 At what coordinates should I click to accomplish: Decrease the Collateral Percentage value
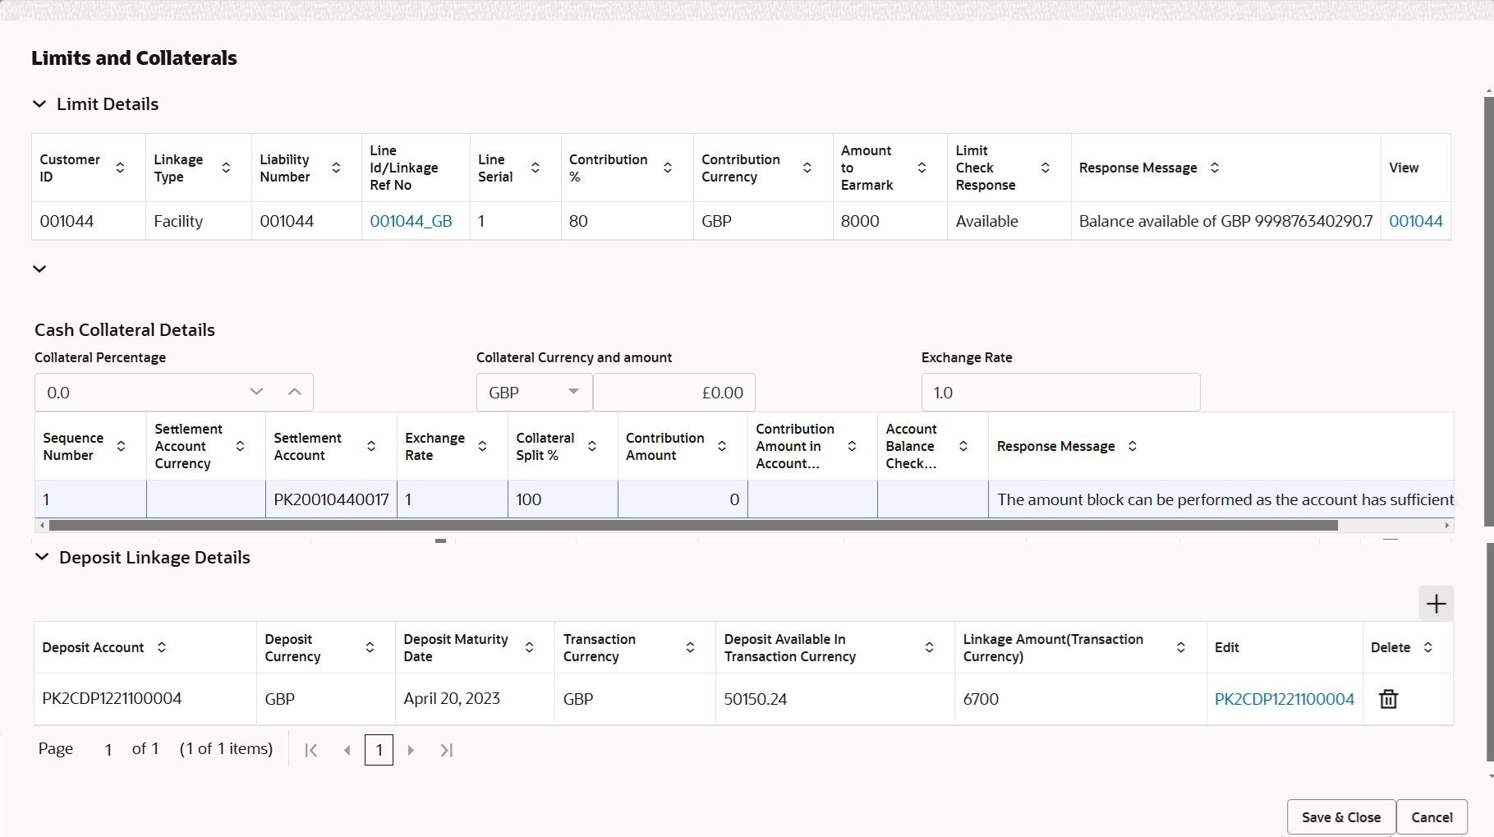pos(256,393)
